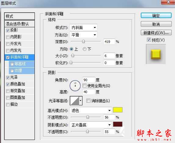Toggle the 投影 (Drop Shadow) checkbox
The image size is (175, 143).
pyautogui.click(x=8, y=30)
